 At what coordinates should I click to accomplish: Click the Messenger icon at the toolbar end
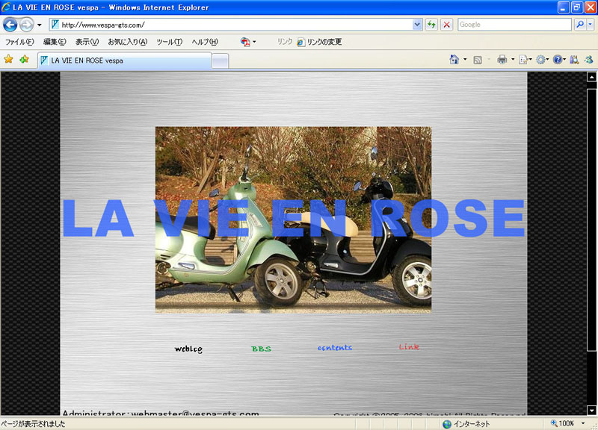tap(589, 60)
